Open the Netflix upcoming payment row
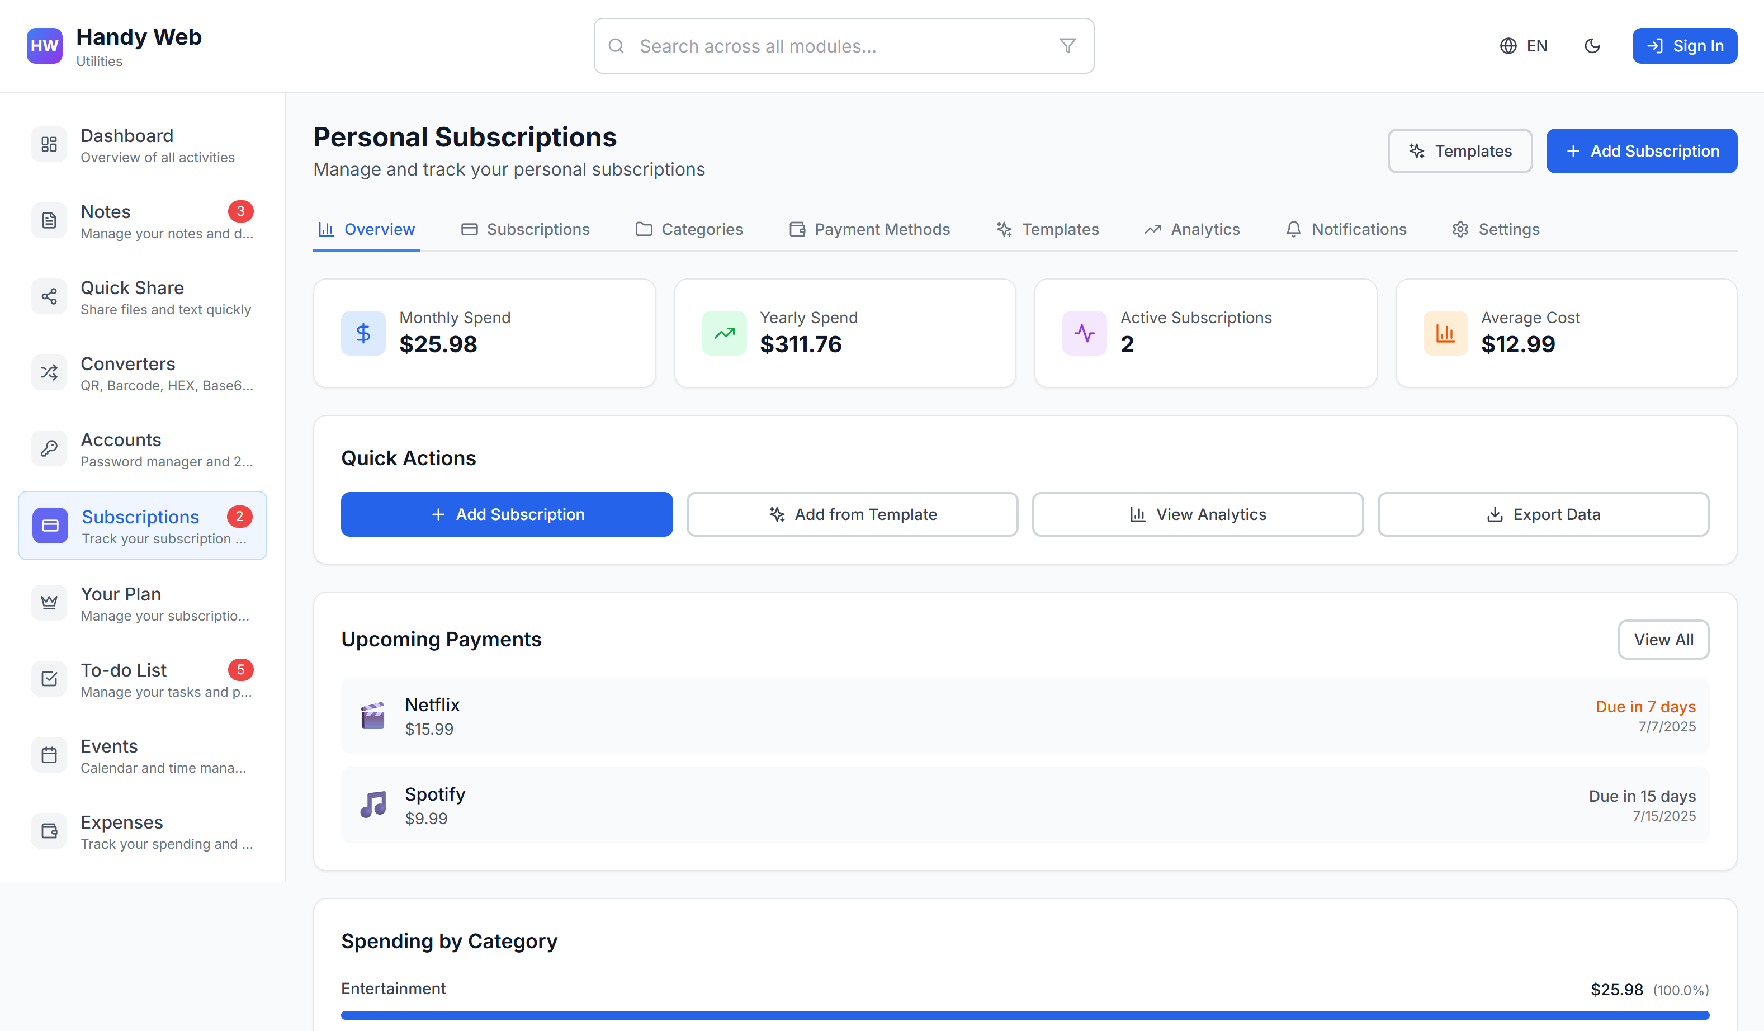The height and width of the screenshot is (1031, 1764). 1025,715
